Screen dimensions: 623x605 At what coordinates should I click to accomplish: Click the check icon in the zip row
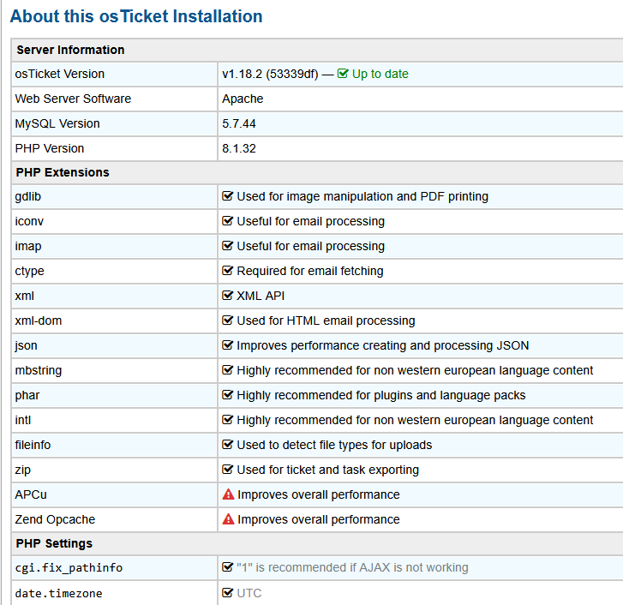[228, 470]
